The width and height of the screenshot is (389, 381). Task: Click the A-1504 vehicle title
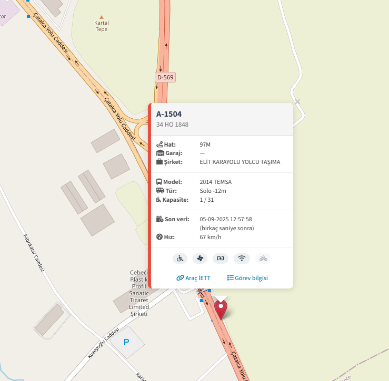pyautogui.click(x=169, y=114)
